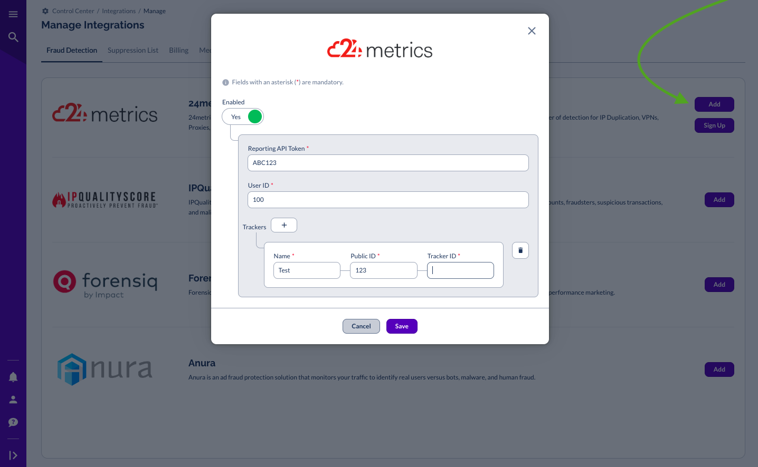Click the empty Tracker ID field
758x467 pixels.
[x=460, y=270]
